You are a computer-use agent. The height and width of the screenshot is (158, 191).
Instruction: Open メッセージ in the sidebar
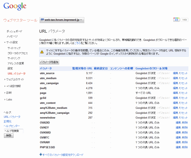pos(12,36)
